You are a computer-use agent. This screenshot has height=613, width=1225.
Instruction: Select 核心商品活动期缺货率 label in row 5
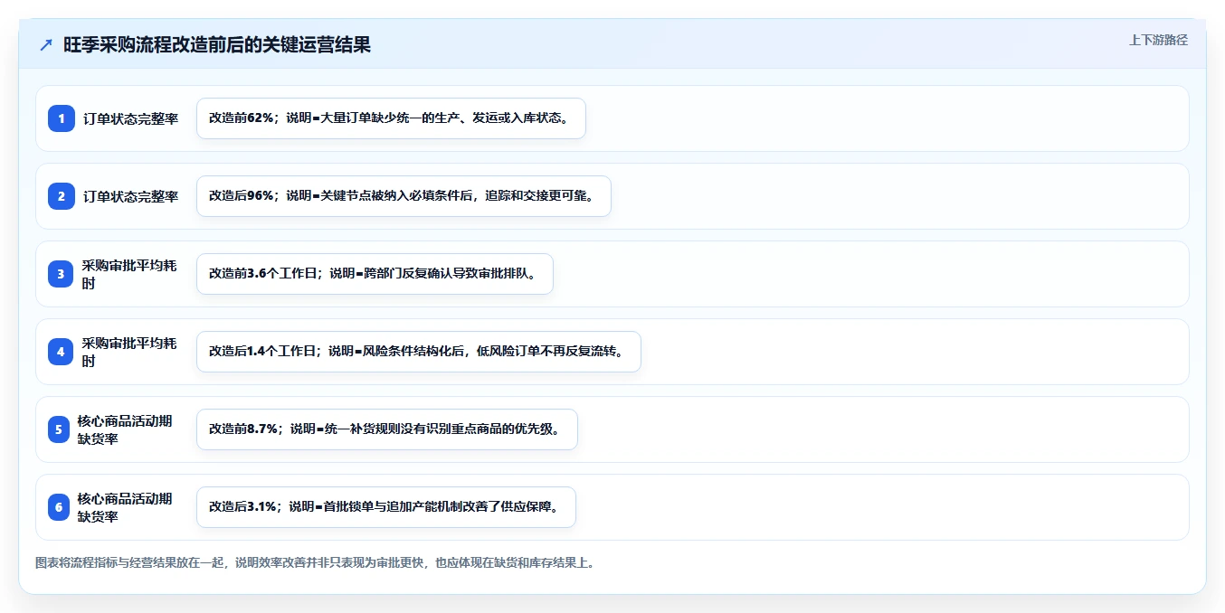[x=125, y=429]
